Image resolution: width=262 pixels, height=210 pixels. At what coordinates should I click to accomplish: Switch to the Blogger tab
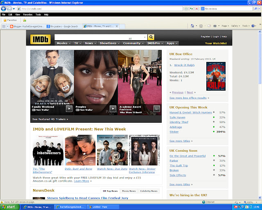coord(27,26)
